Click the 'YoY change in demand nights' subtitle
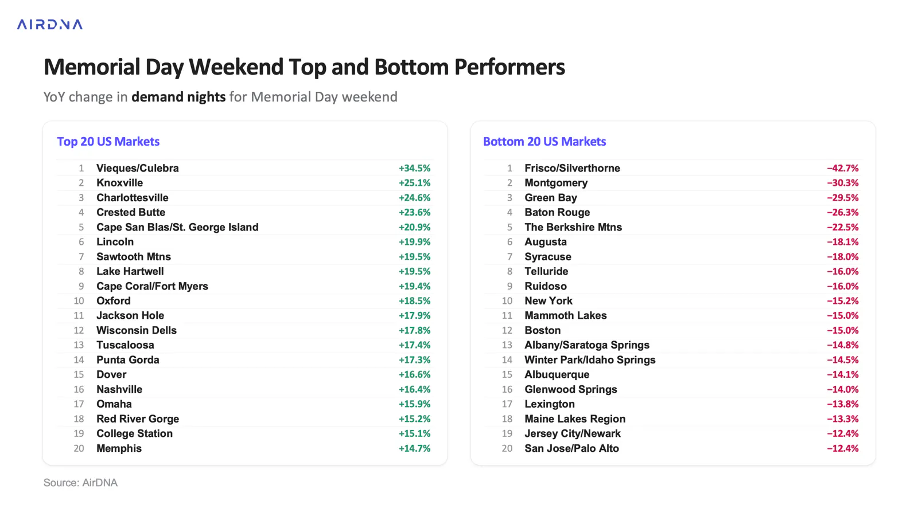This screenshot has width=918, height=516. coord(220,97)
